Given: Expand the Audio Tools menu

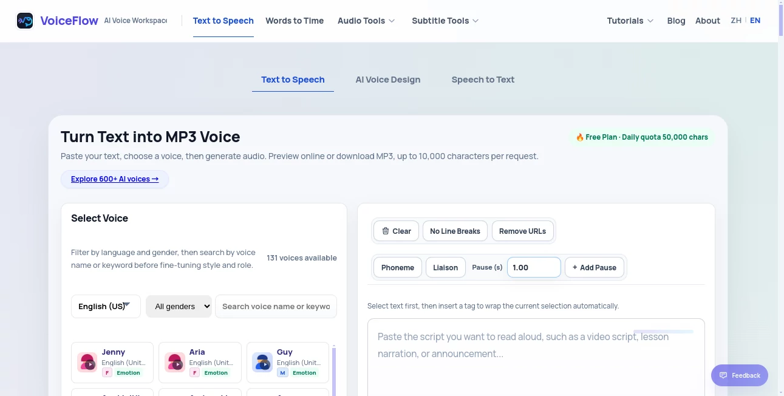Looking at the screenshot, I should point(366,21).
